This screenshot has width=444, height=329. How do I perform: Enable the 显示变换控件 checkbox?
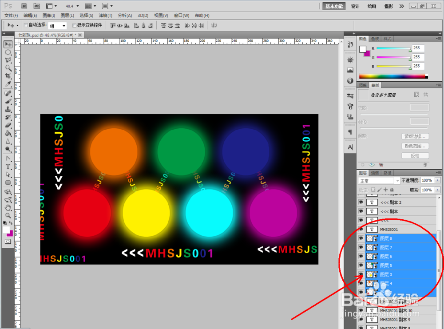(x=75, y=25)
